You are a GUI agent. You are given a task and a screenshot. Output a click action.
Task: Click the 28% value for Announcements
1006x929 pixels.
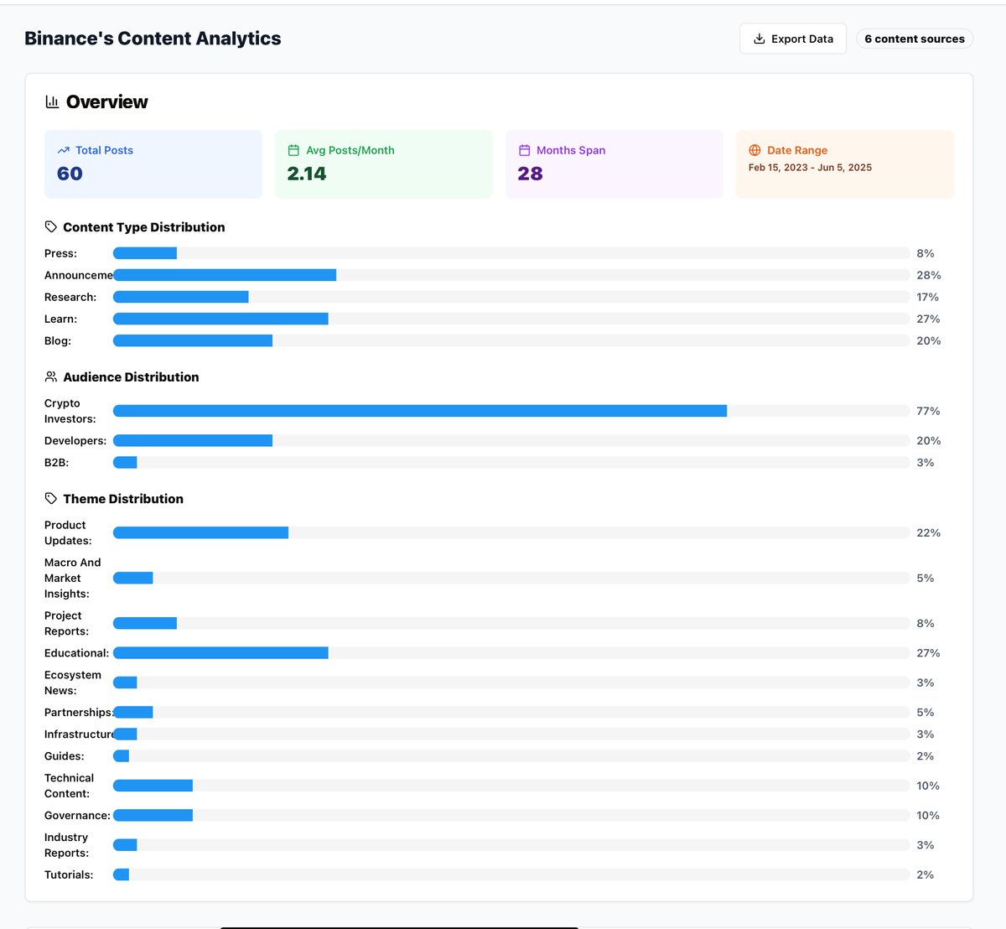[929, 275]
